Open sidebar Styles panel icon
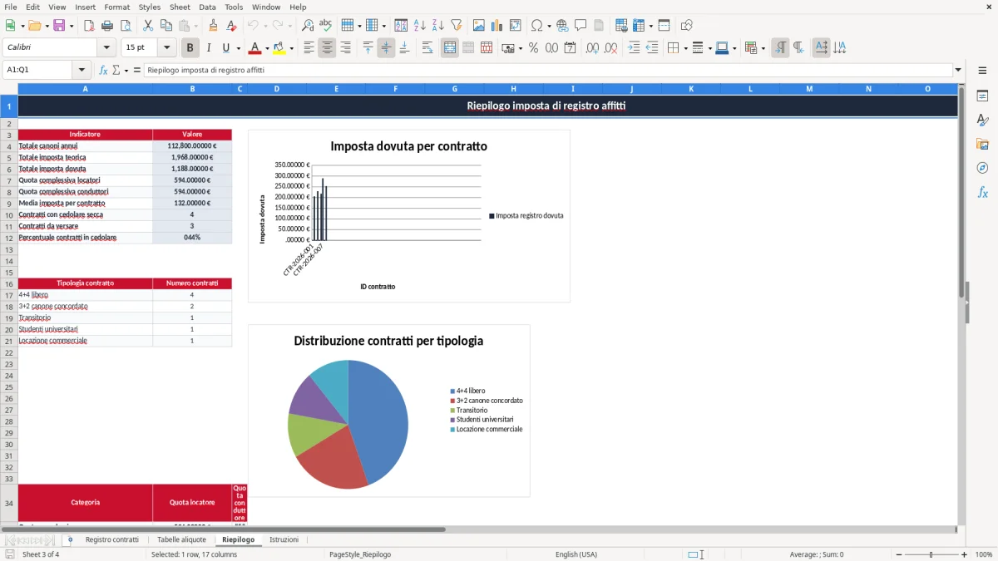998x561 pixels. [982, 121]
